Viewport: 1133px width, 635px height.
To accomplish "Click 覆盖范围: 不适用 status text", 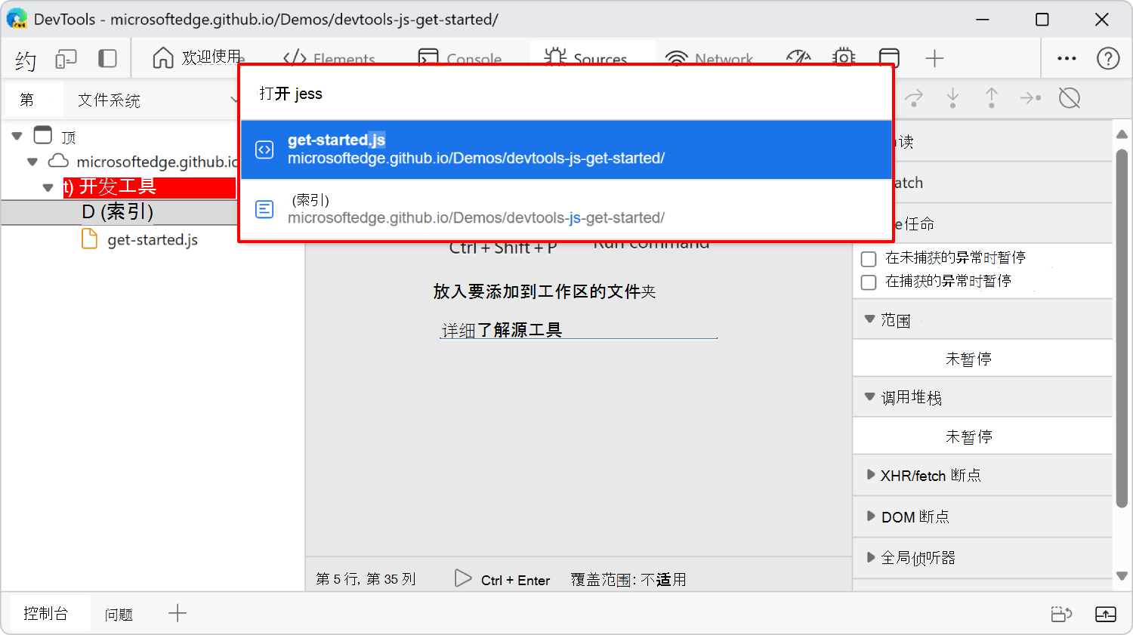I will coord(628,579).
